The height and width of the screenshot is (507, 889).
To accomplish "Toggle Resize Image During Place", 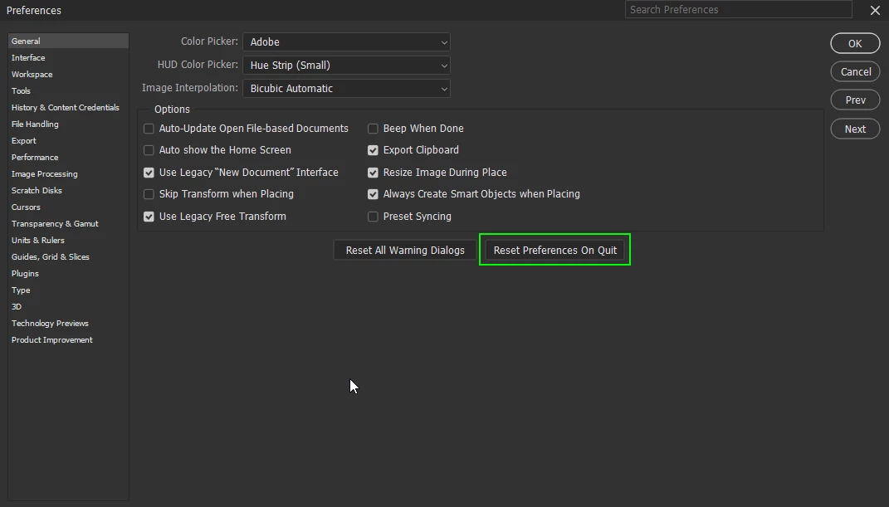I will (x=373, y=173).
